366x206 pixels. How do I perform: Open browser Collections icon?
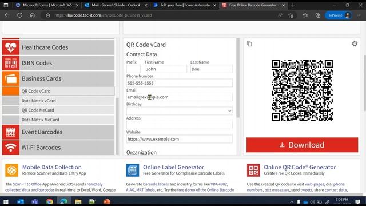(318, 15)
